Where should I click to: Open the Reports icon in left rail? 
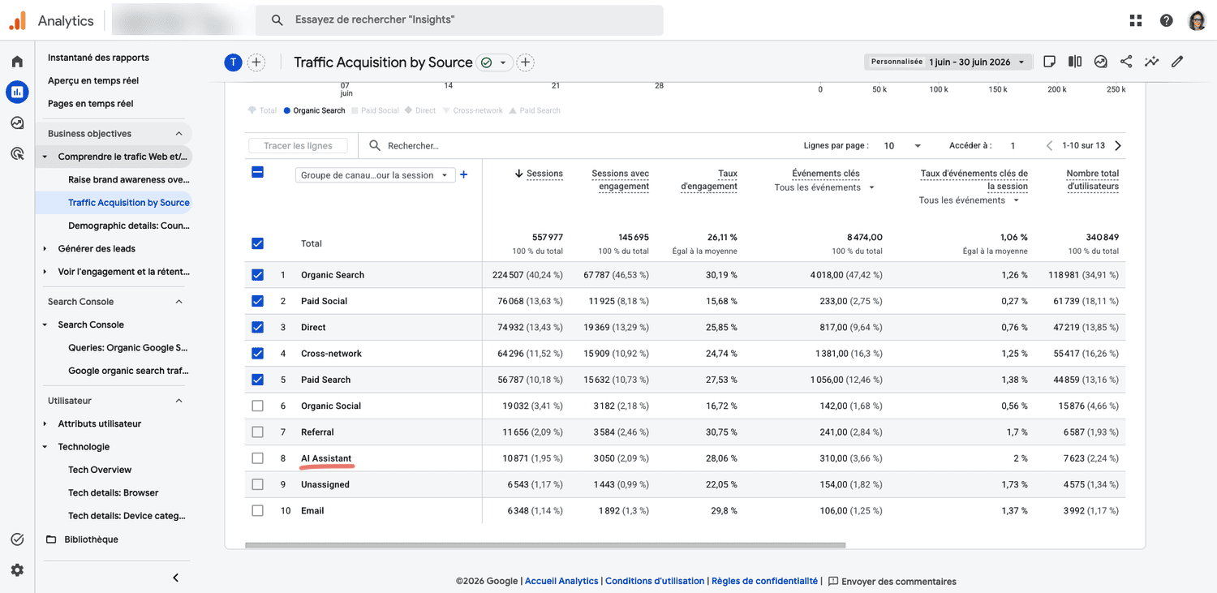(x=17, y=92)
